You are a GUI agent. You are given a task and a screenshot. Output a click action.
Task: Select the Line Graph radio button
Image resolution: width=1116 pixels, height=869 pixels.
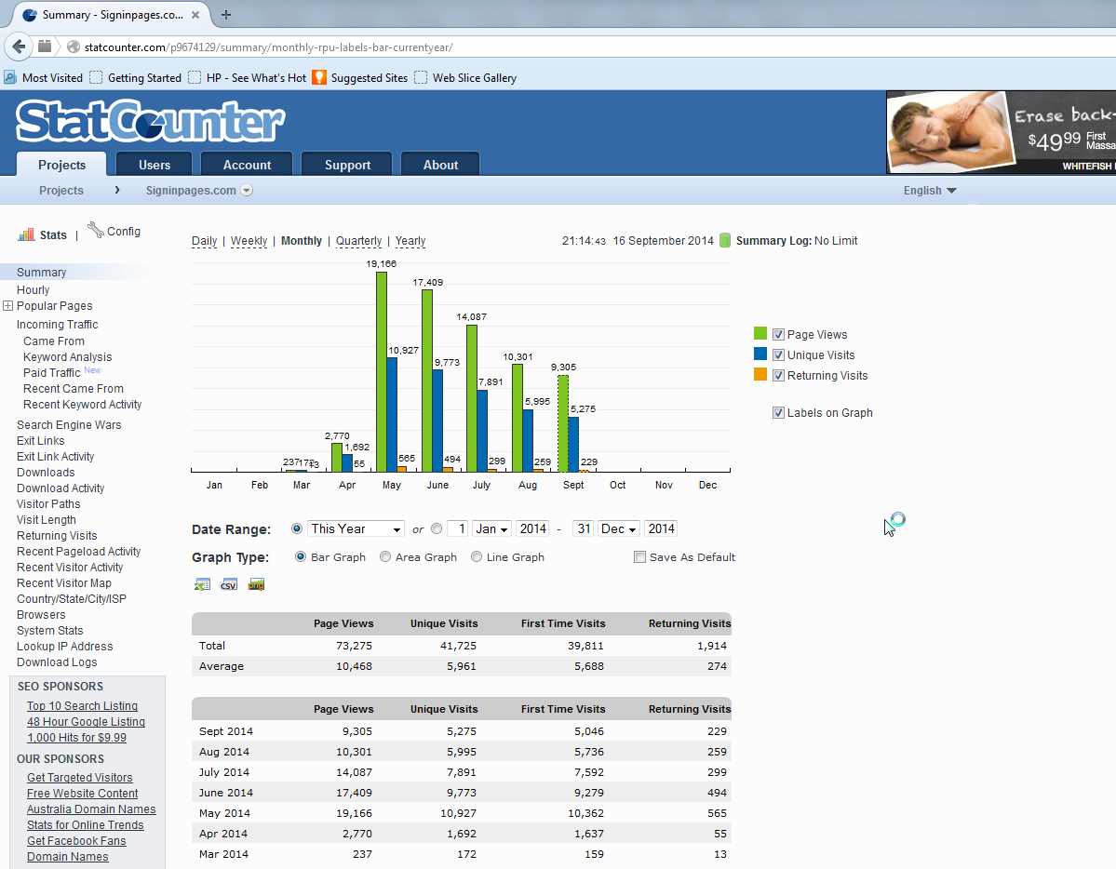(477, 557)
